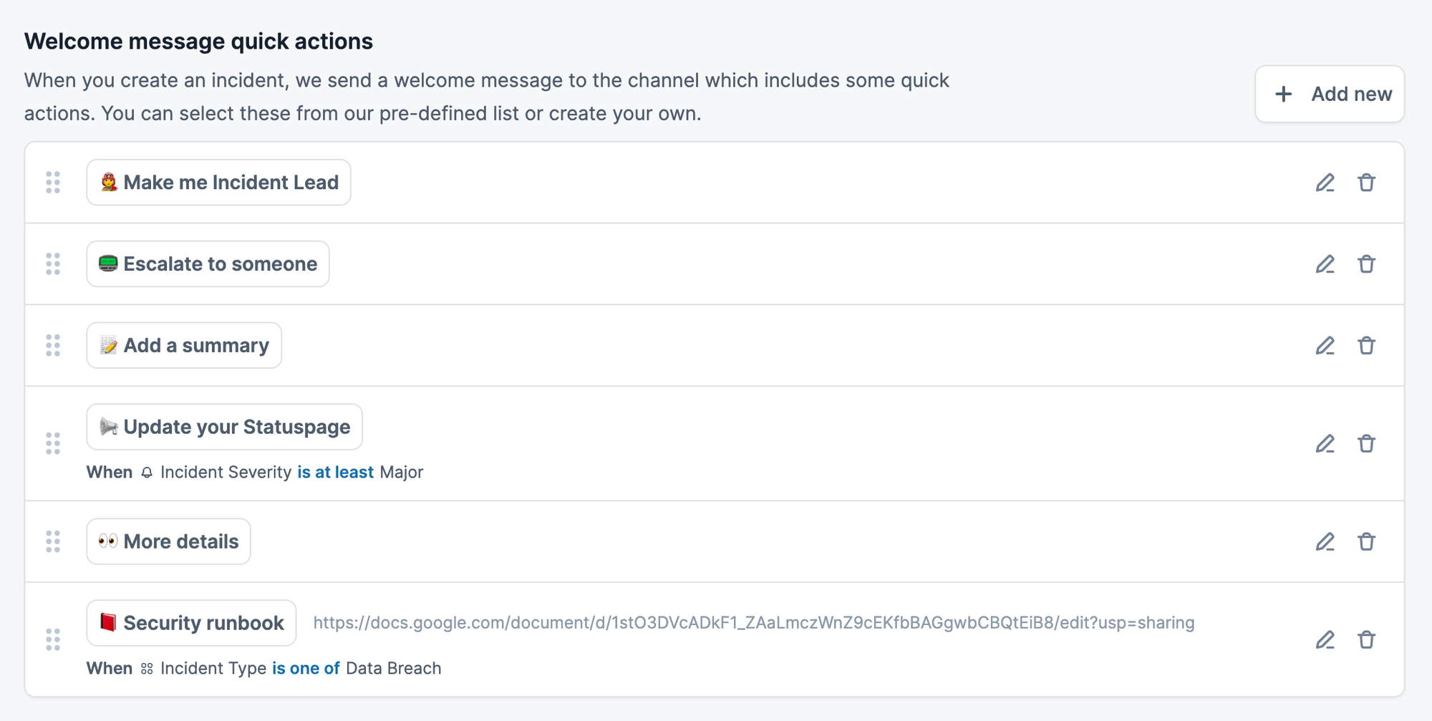
Task: Click the Make me Incident Lead button
Action: tap(218, 183)
